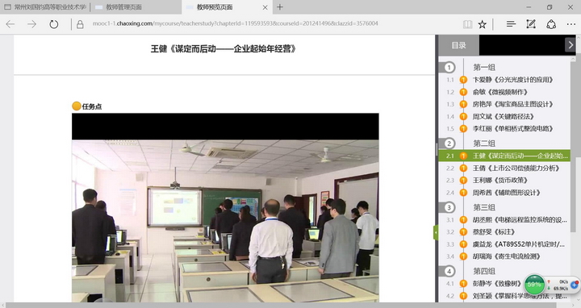
Task: Open a new browser tab
Action: [x=280, y=7]
